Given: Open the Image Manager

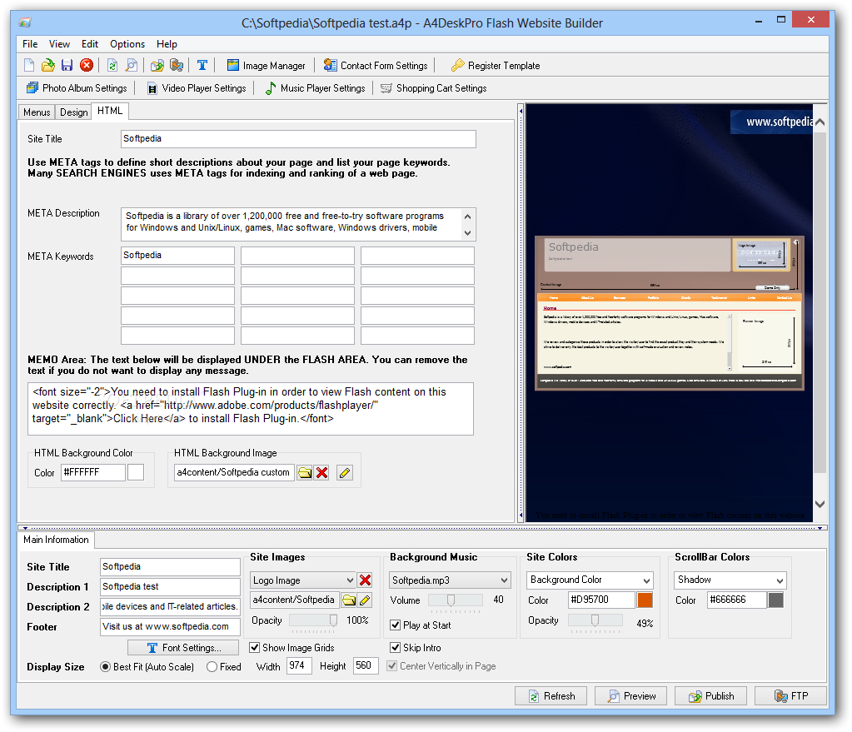Looking at the screenshot, I should tap(267, 66).
